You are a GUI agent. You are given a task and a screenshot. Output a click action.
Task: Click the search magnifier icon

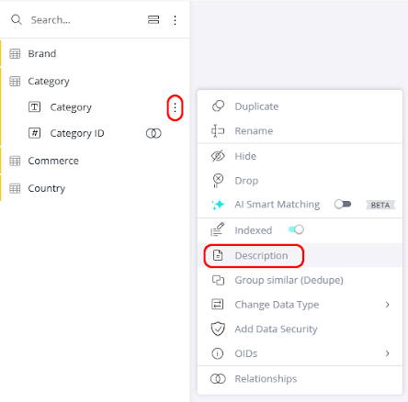click(x=17, y=20)
